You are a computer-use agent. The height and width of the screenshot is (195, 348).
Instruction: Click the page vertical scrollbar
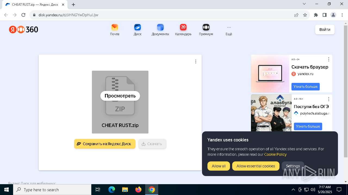tap(346, 91)
